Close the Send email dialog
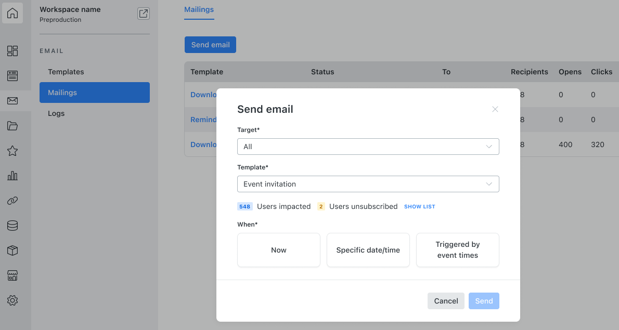This screenshot has height=330, width=619. [x=495, y=109]
